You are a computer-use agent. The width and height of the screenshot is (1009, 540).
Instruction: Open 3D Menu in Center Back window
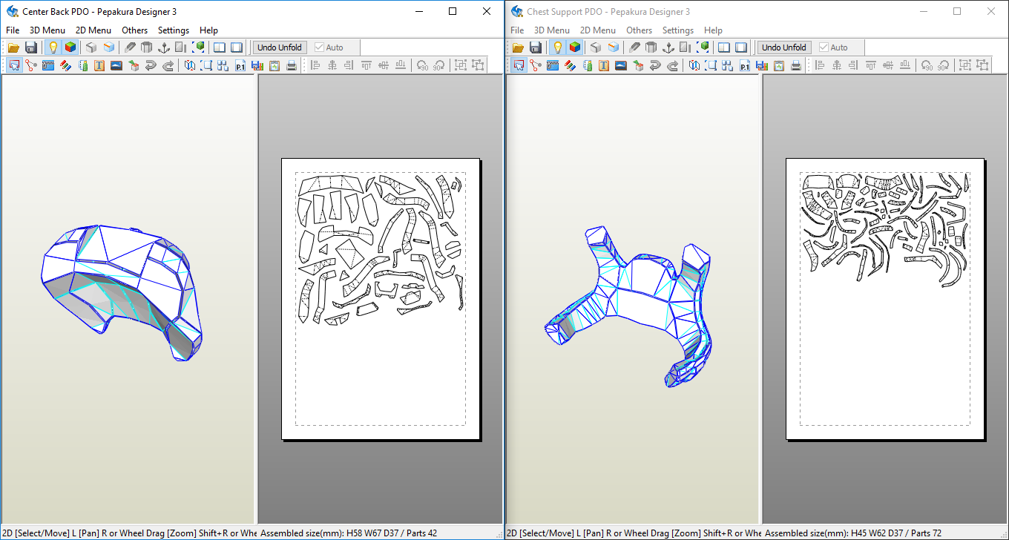point(47,30)
